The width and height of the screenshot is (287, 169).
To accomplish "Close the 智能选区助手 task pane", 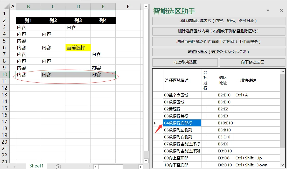I will tap(281, 10).
